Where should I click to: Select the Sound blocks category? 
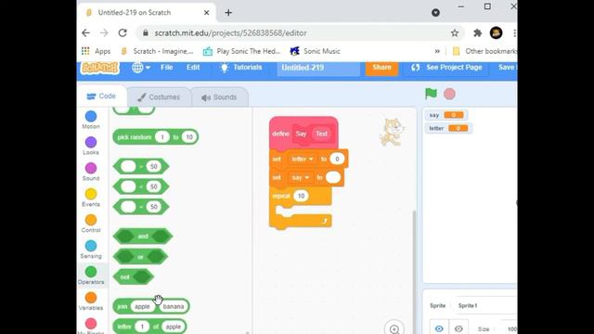[x=91, y=172]
